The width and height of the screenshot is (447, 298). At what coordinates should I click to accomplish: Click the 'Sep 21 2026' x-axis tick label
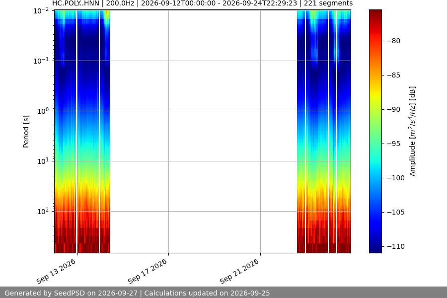point(240,271)
